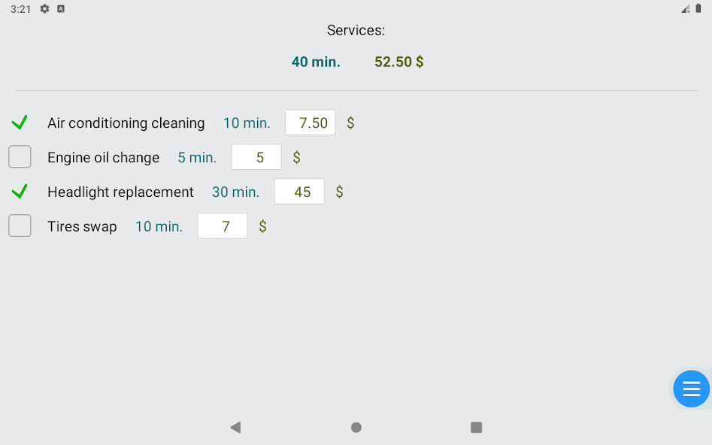Edit Tires swap price field
Image resolution: width=712 pixels, height=445 pixels.
pos(223,226)
